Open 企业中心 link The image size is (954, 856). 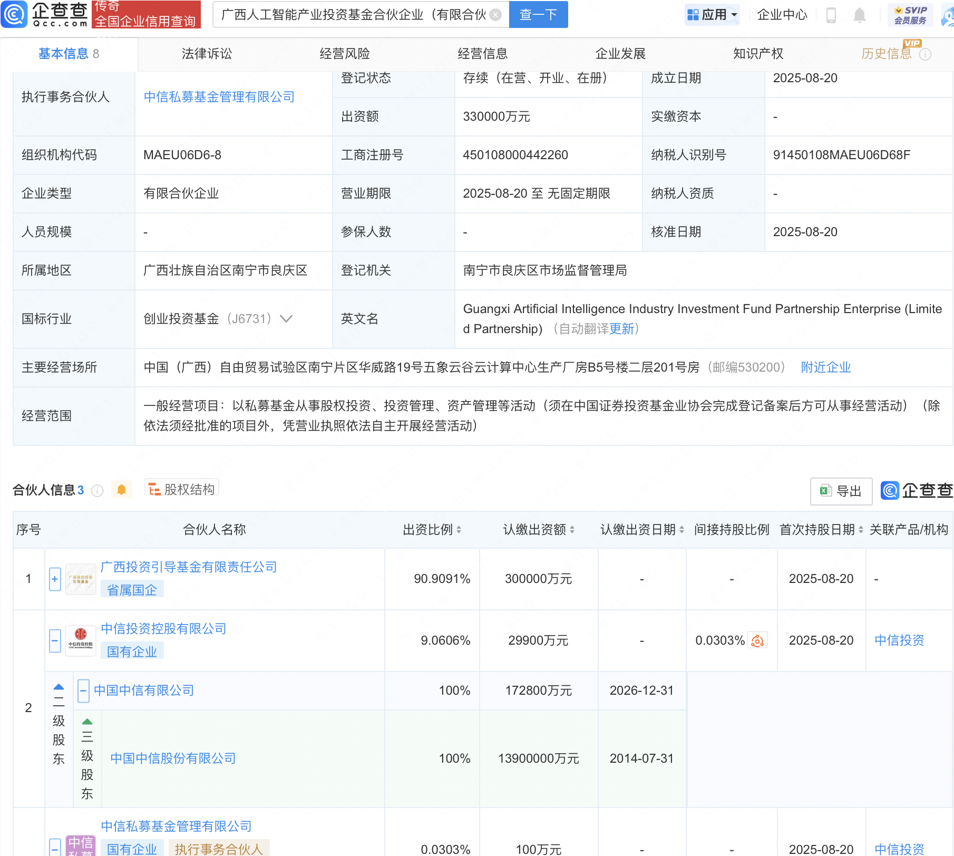pyautogui.click(x=782, y=15)
